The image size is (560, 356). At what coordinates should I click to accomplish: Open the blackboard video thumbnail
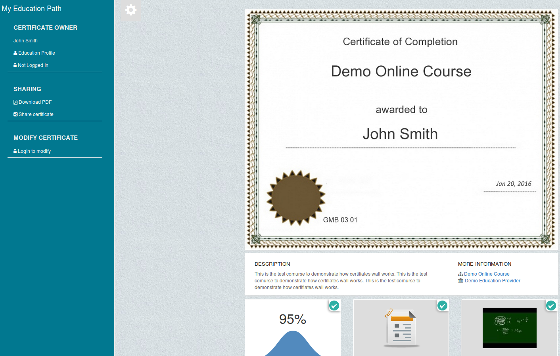509,328
